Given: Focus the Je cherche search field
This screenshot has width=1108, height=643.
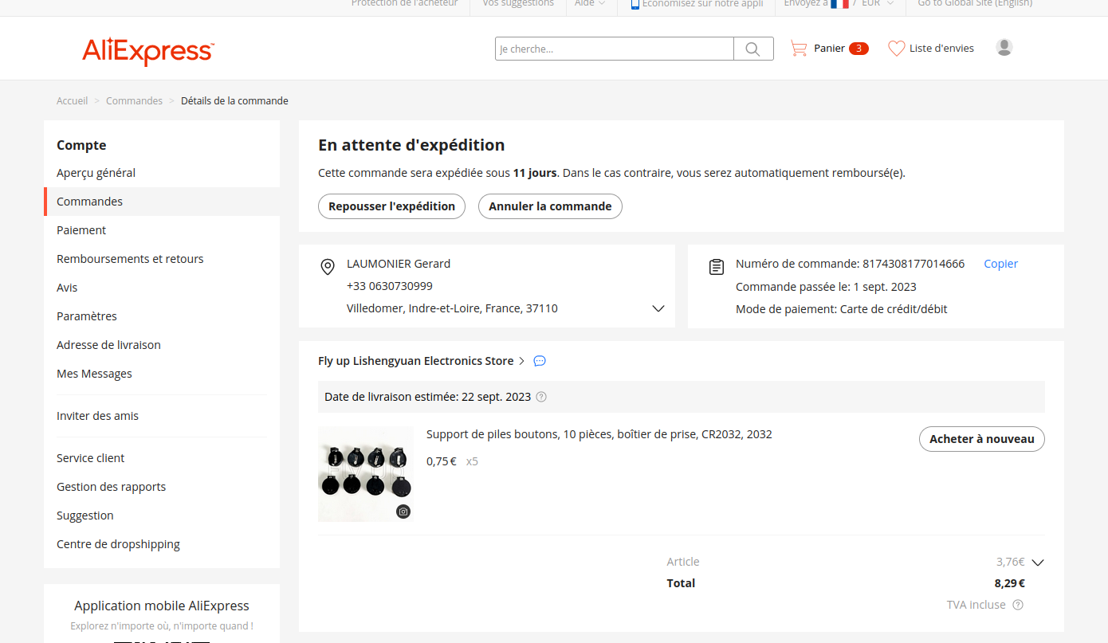Looking at the screenshot, I should tap(614, 49).
